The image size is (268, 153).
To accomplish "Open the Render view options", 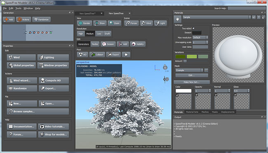I will [85, 23].
